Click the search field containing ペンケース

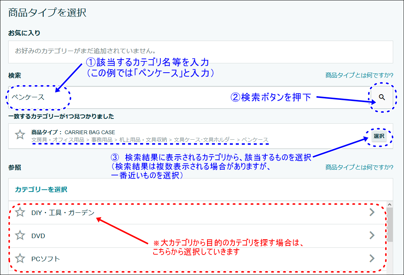189,97
